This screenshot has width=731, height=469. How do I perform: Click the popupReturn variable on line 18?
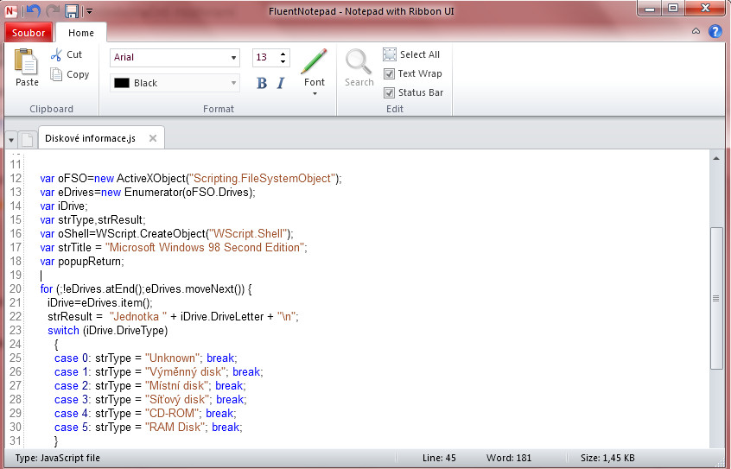tap(90, 262)
